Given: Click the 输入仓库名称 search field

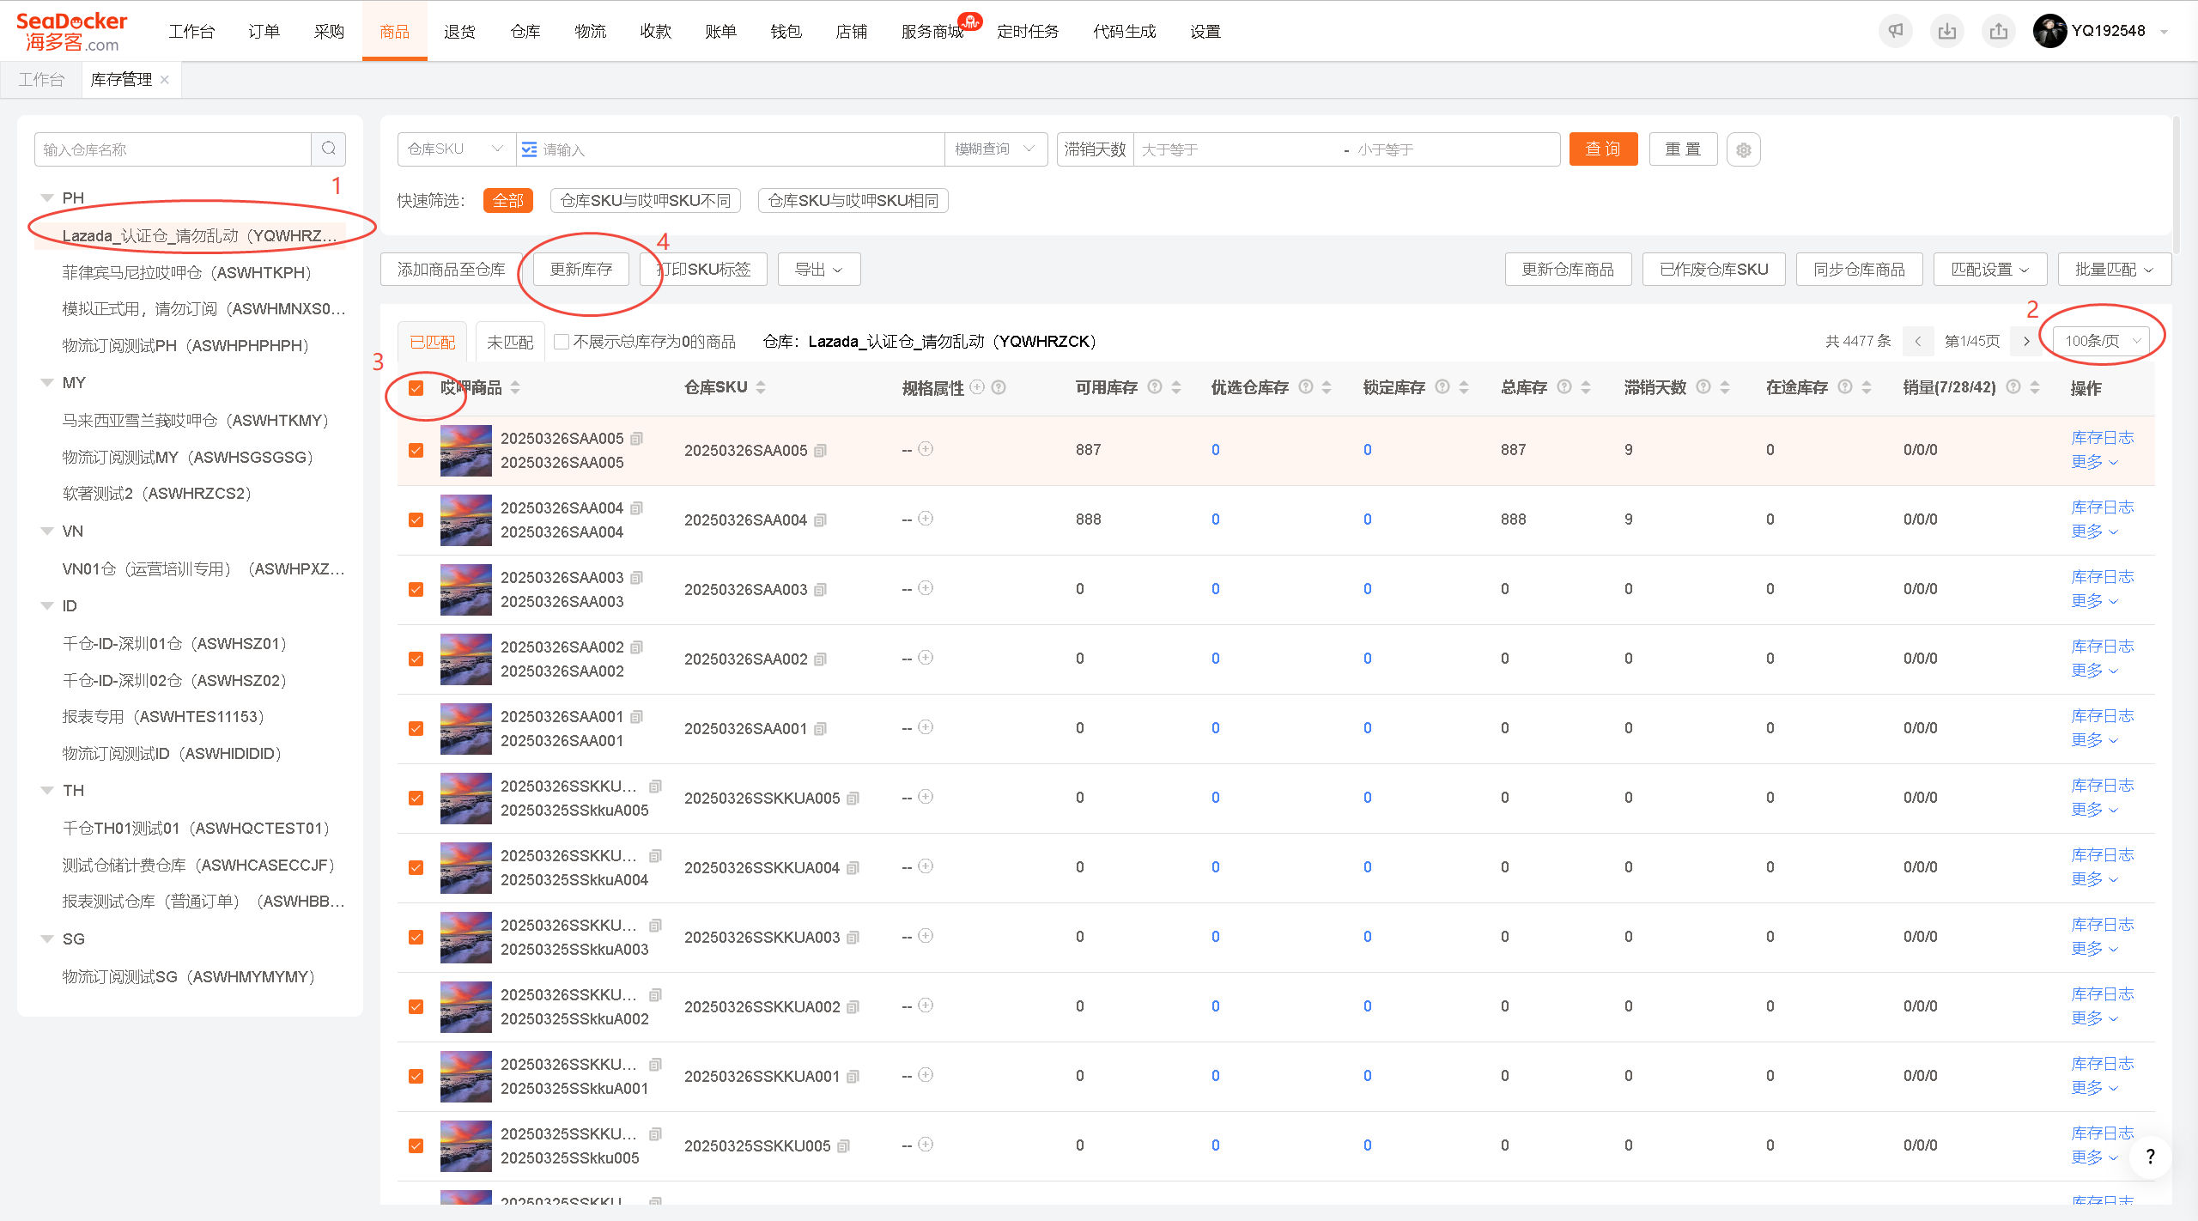Looking at the screenshot, I should click(173, 149).
